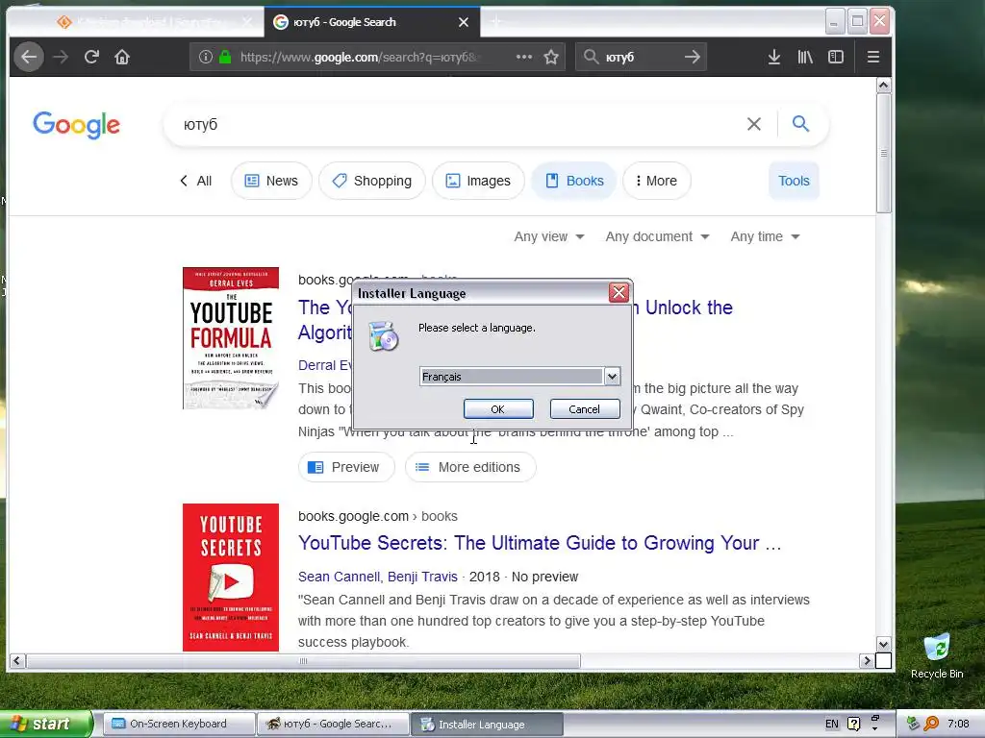Go back to All results
Viewport: 985px width, 738px height.
click(195, 181)
